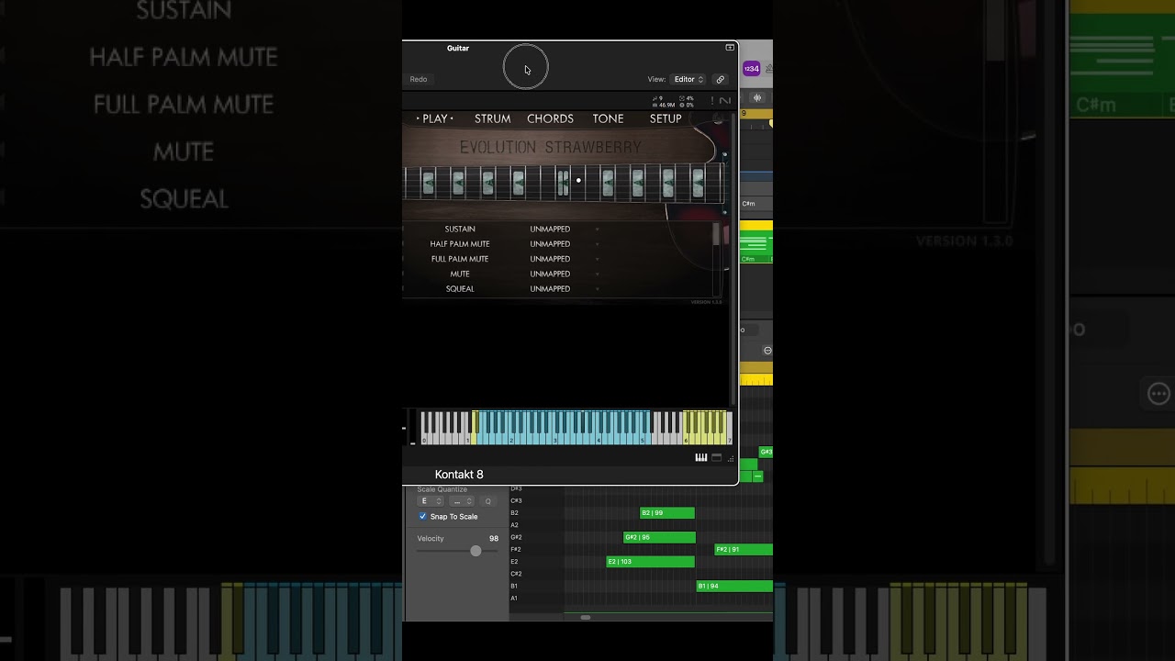Select the B1 | 94 note
The height and width of the screenshot is (661, 1175).
point(734,586)
